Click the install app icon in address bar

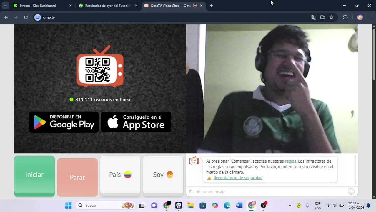[x=322, y=17]
